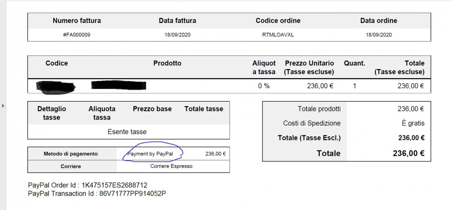This screenshot has width=451, height=210.
Task: Click the Prezzo Unitario column header
Action: [309, 67]
